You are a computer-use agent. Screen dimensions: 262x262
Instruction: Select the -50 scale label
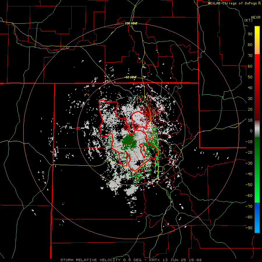(x=249, y=185)
